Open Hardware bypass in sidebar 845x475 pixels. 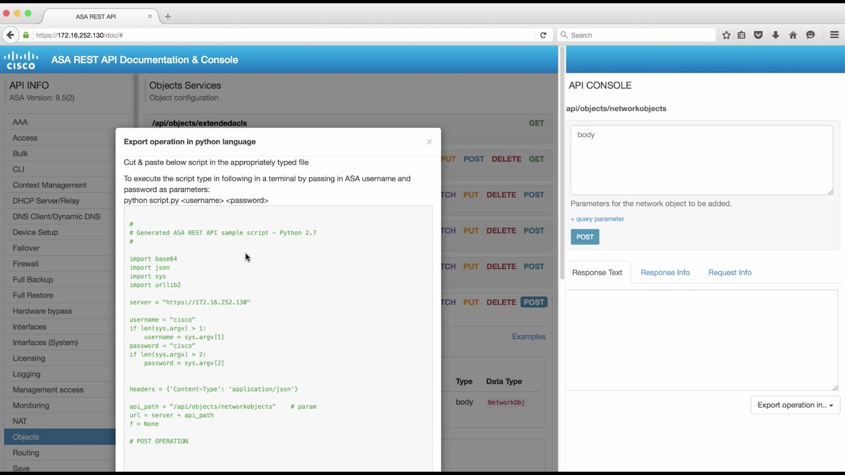pos(59,311)
